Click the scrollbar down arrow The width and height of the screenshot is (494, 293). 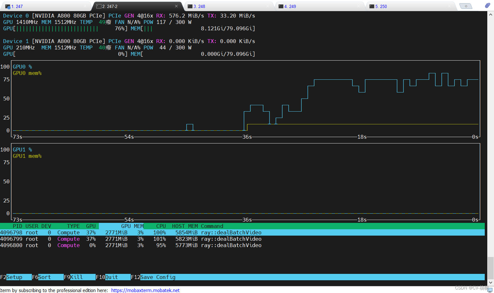(490, 282)
